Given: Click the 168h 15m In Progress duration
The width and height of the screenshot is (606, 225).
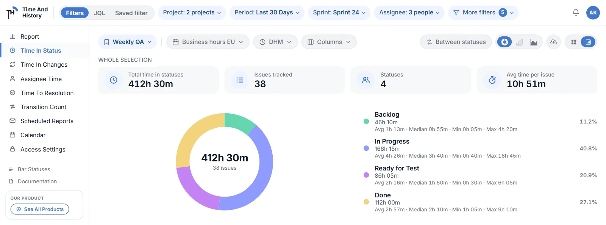Looking at the screenshot, I should 387,149.
